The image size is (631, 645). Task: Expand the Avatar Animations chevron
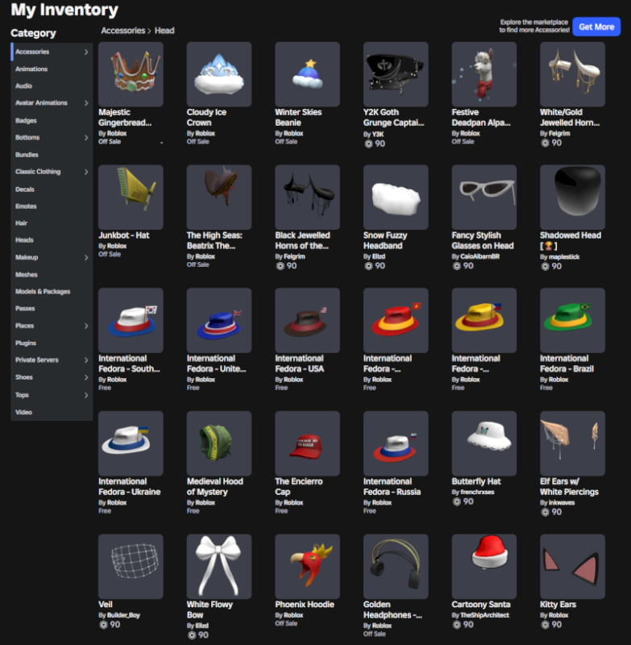(86, 103)
